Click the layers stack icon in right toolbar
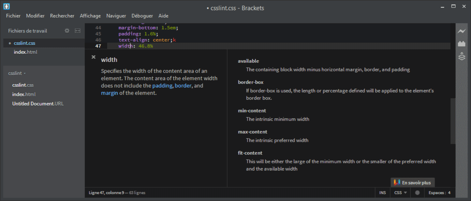 coord(461,56)
